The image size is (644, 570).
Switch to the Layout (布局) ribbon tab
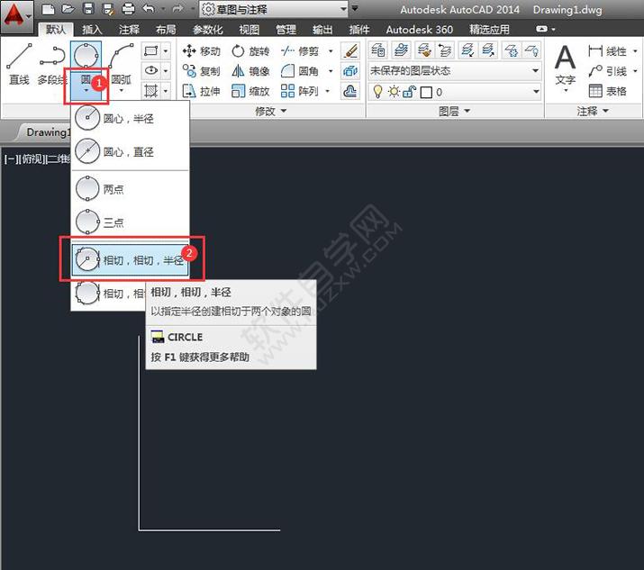(x=166, y=30)
